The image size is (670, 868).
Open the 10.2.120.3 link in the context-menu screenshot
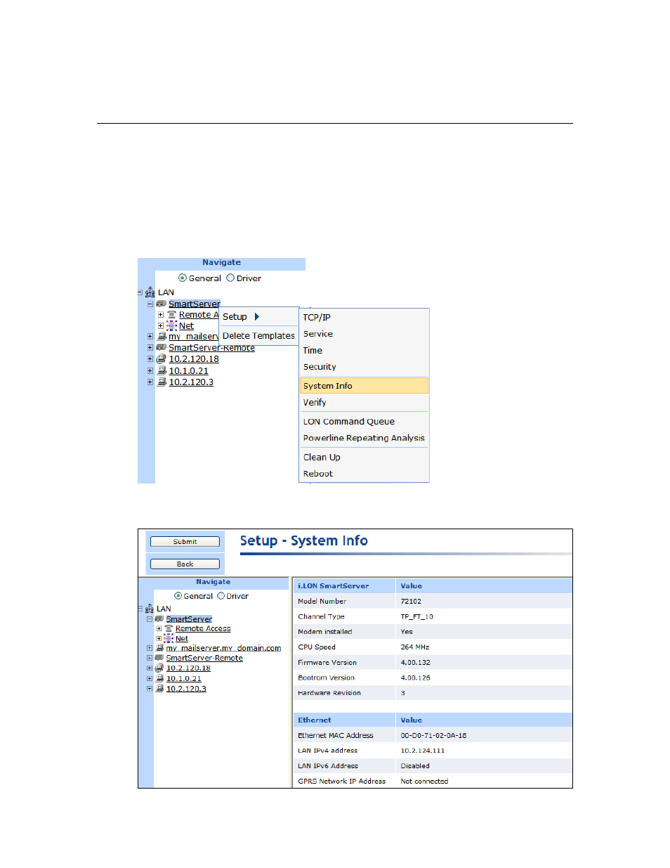[x=191, y=382]
